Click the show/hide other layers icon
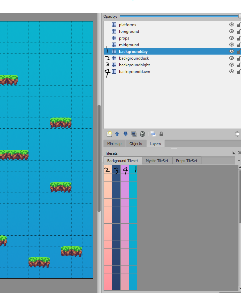 tap(153, 134)
